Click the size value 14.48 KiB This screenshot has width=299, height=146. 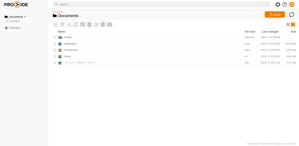[291, 44]
